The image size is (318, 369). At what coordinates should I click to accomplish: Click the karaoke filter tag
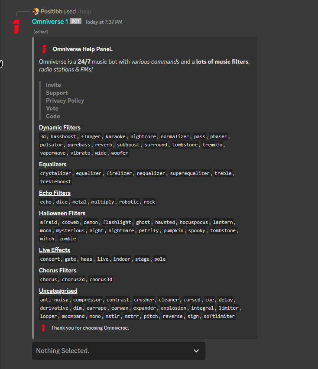[116, 136]
